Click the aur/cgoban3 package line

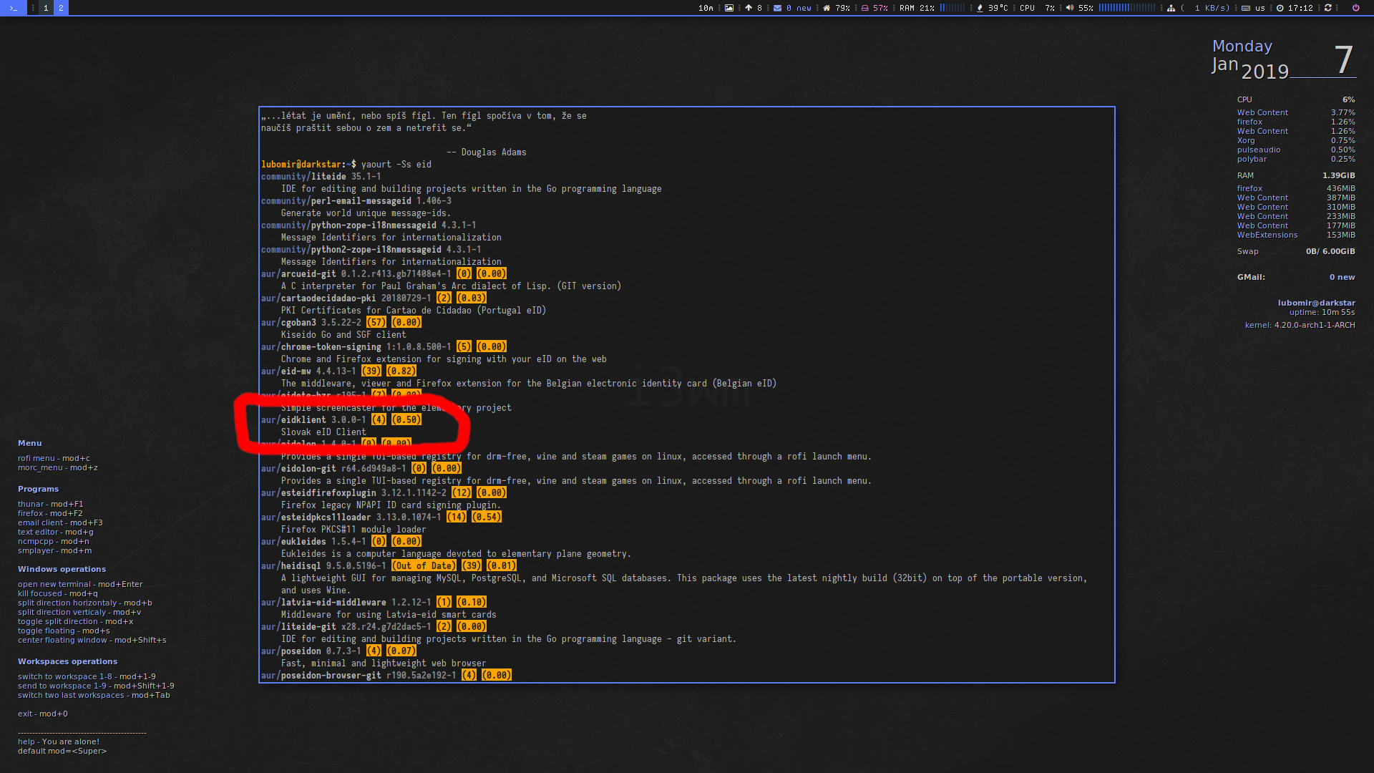tap(341, 323)
